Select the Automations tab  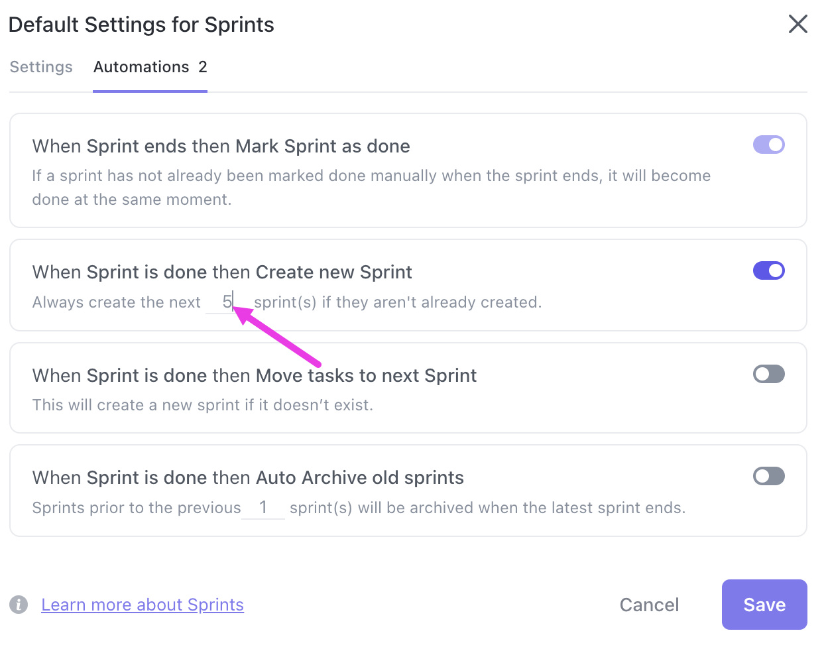(x=141, y=66)
